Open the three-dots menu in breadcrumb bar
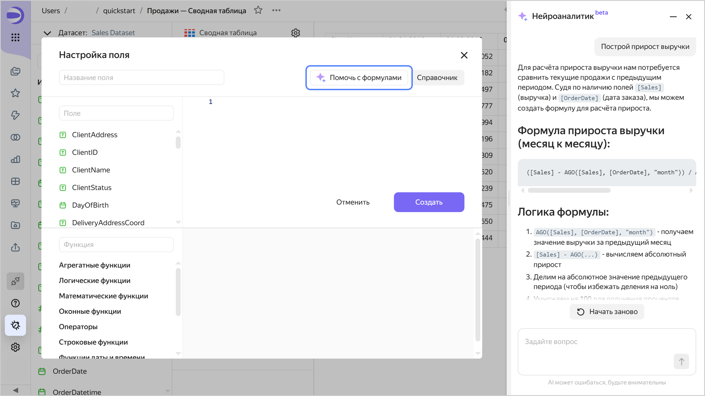The height and width of the screenshot is (396, 705). [276, 10]
